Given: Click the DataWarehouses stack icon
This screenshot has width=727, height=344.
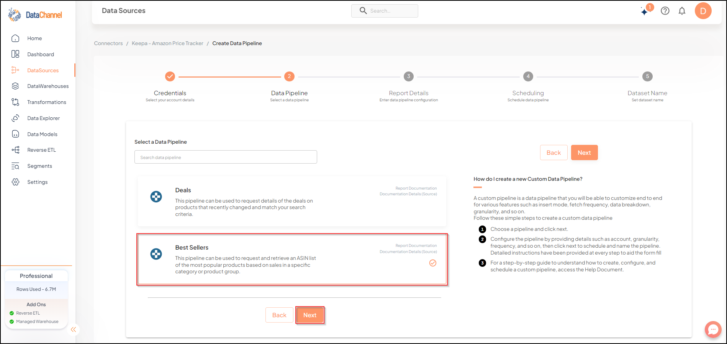Looking at the screenshot, I should pyautogui.click(x=15, y=86).
